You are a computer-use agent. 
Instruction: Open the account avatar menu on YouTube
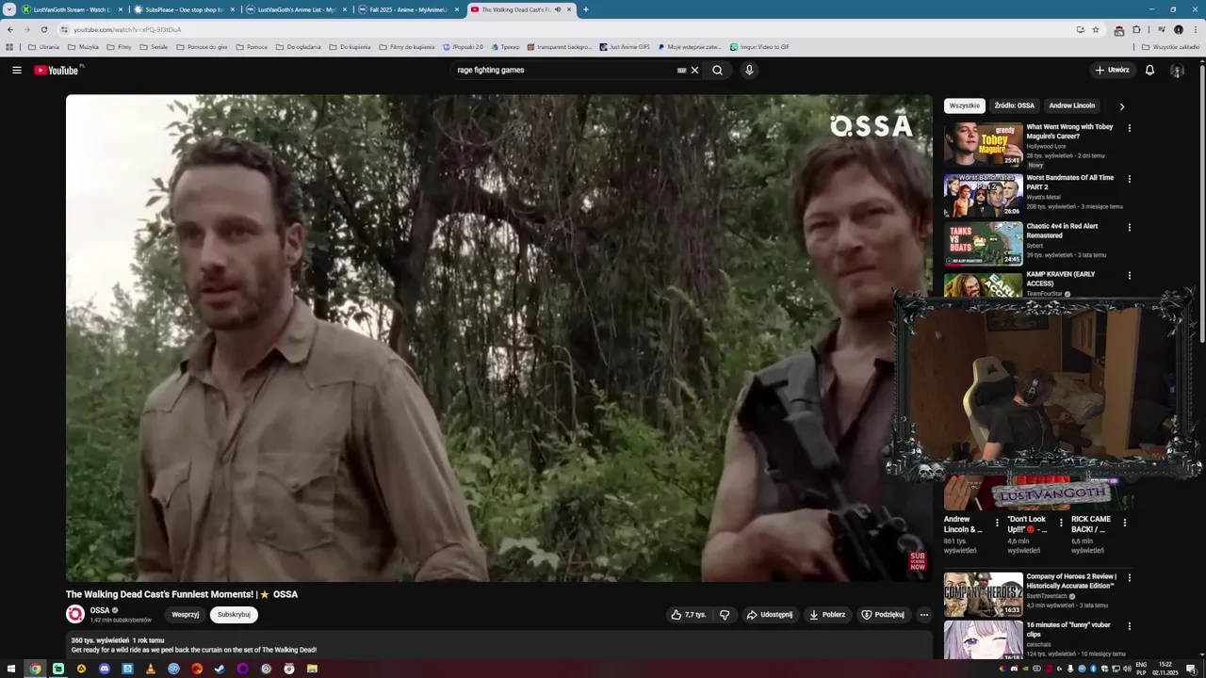(1177, 70)
